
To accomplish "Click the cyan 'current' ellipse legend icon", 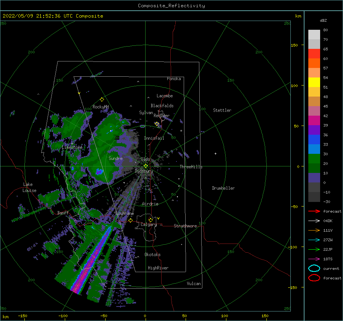I will click(314, 268).
